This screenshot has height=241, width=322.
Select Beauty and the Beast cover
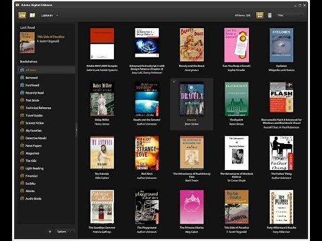point(192,45)
